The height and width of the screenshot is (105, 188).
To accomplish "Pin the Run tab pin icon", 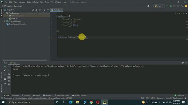I will click(5, 84).
